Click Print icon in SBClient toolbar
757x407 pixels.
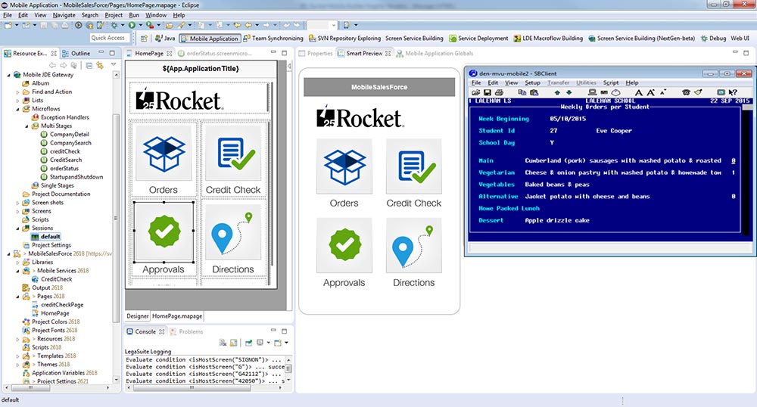point(499,92)
